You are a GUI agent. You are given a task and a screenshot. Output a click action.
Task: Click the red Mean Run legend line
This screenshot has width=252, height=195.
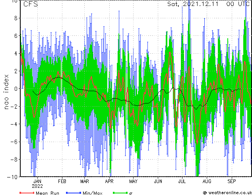[x=27, y=193]
